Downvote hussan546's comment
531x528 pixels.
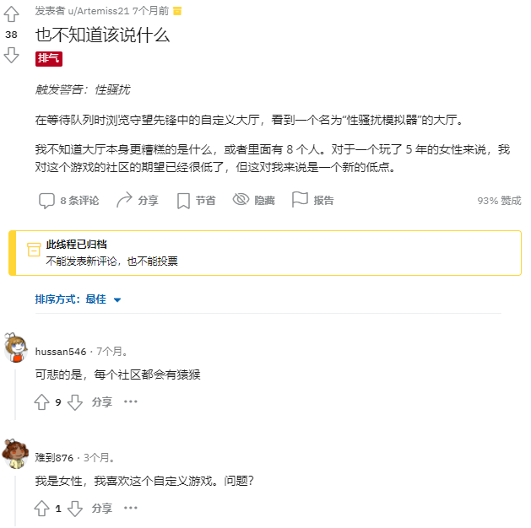point(75,402)
